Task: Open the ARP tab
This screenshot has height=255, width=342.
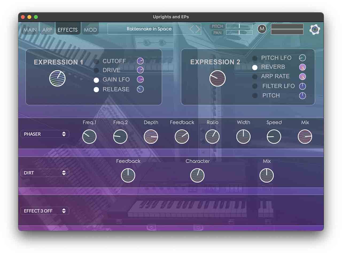Action: [x=47, y=30]
